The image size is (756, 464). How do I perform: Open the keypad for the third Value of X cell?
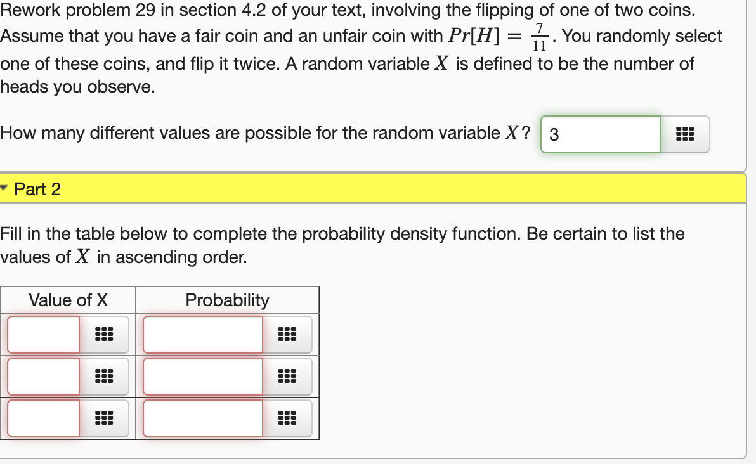[x=103, y=418]
